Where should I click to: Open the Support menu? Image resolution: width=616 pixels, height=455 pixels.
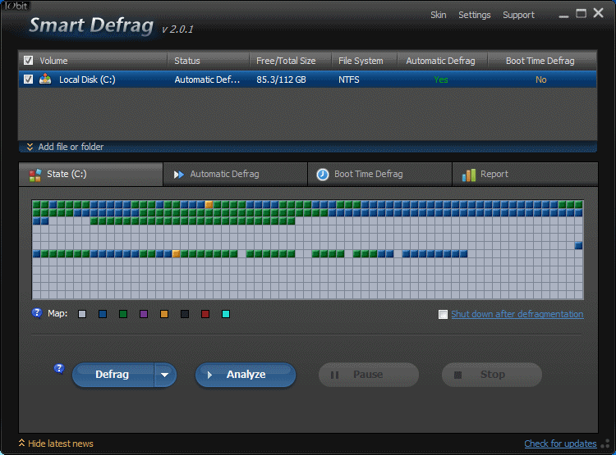(x=518, y=15)
